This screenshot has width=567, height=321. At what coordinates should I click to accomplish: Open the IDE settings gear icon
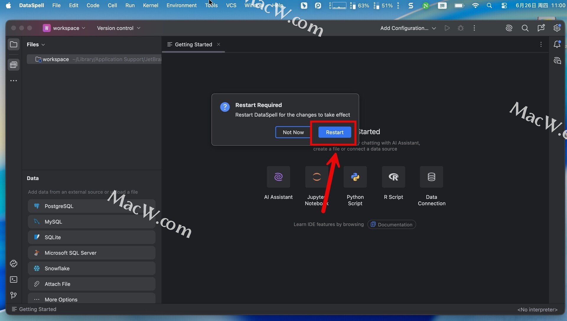(x=557, y=28)
